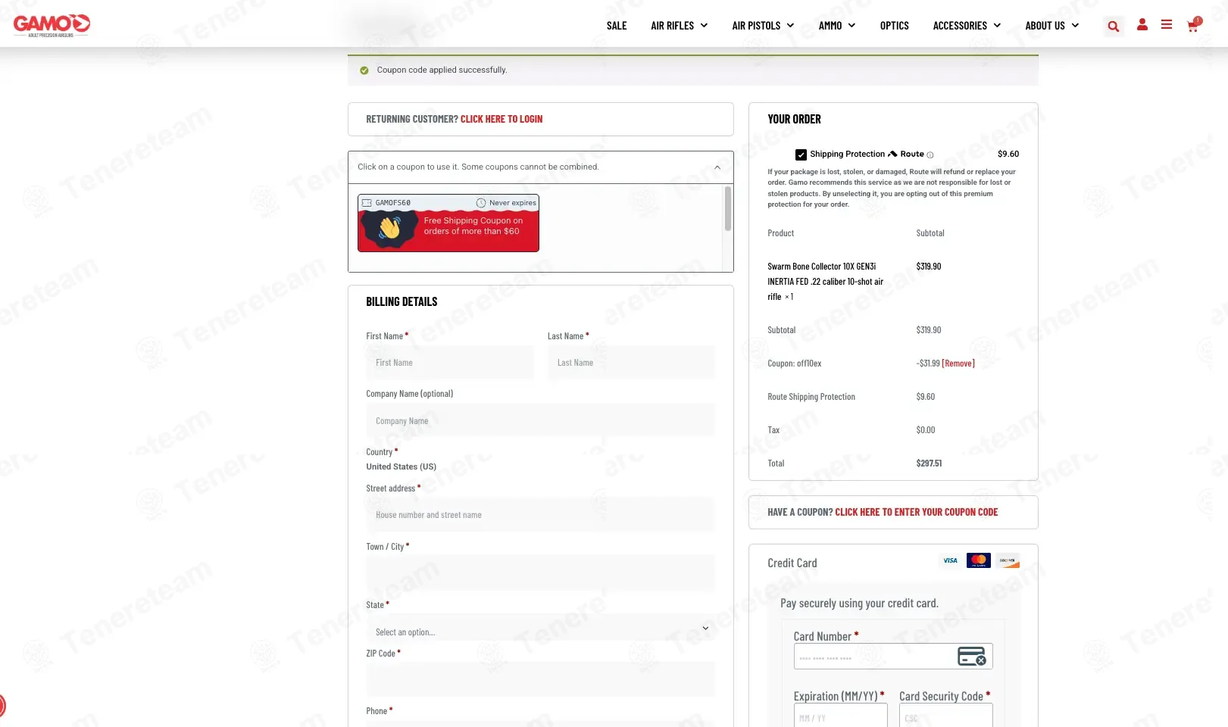This screenshot has width=1228, height=727.
Task: Collapse the coupon list panel chevron
Action: pyautogui.click(x=717, y=167)
